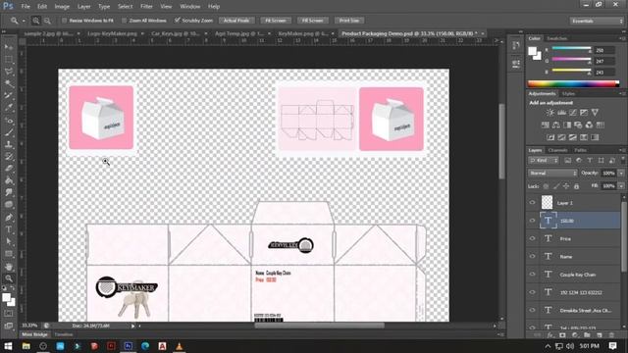The height and width of the screenshot is (353, 628).
Task: Add a Color Balance adjustment
Action: (x=556, y=125)
